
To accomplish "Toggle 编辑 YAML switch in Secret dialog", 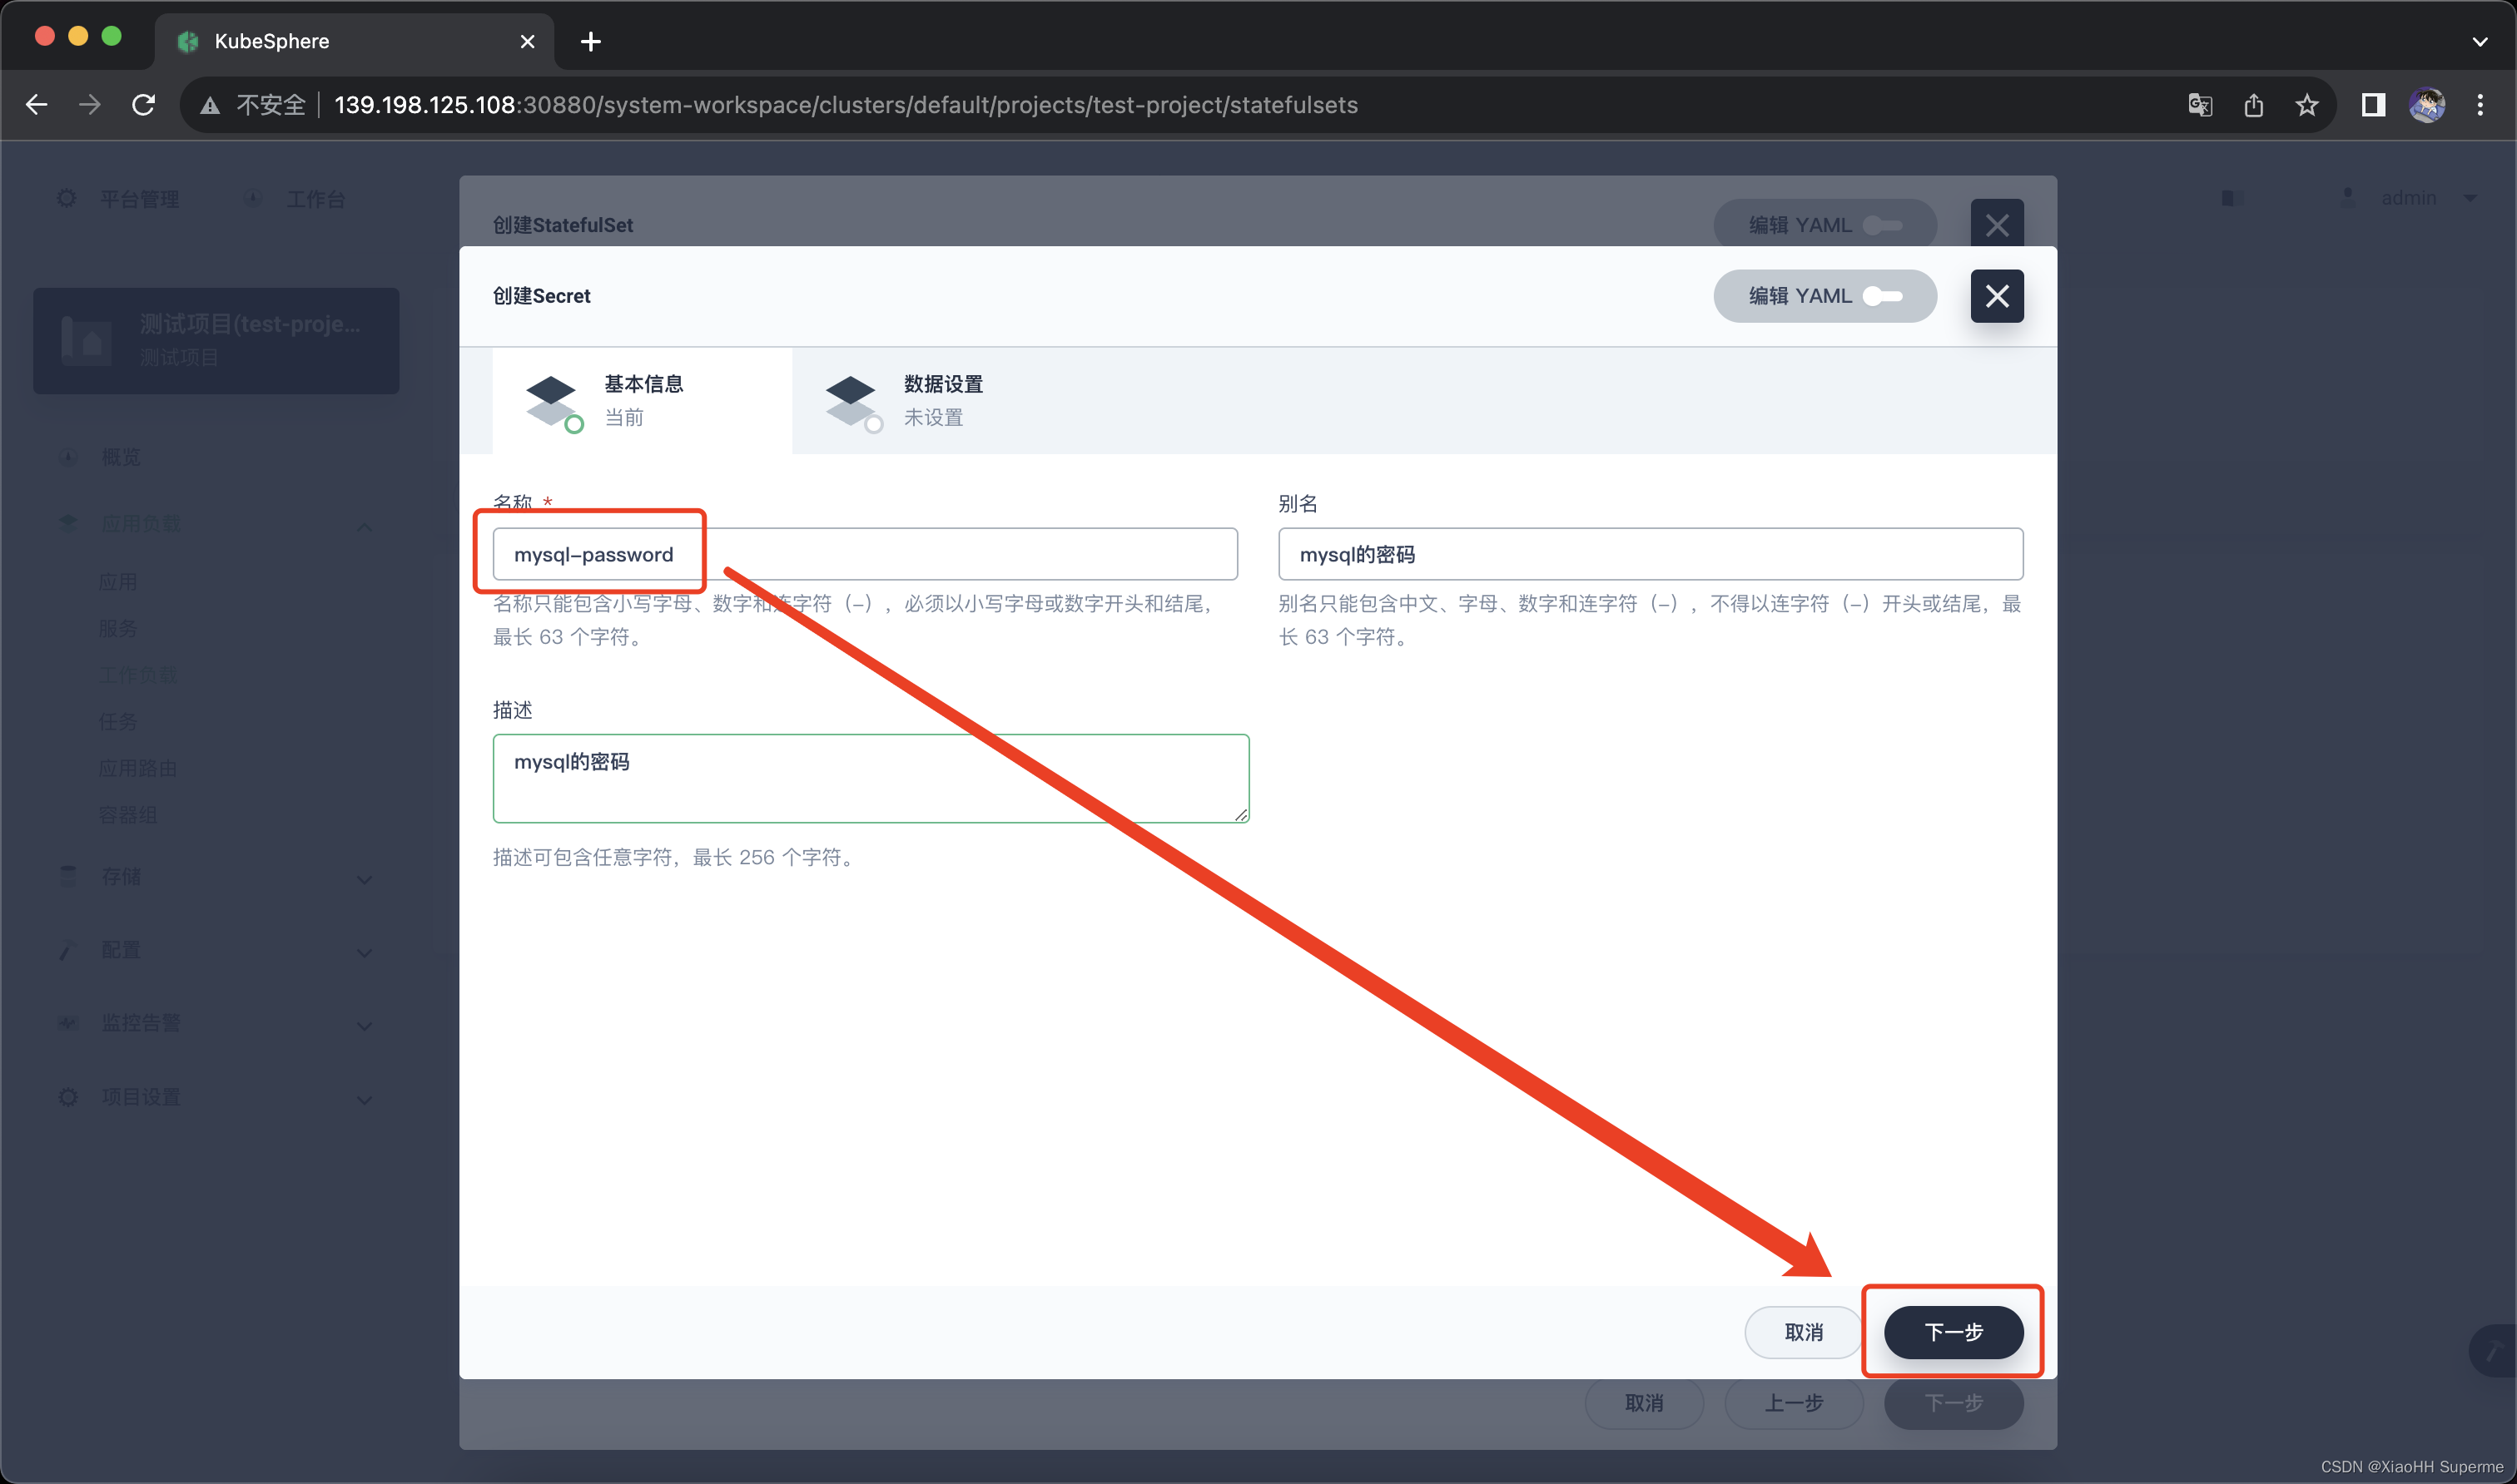I will pos(1882,296).
